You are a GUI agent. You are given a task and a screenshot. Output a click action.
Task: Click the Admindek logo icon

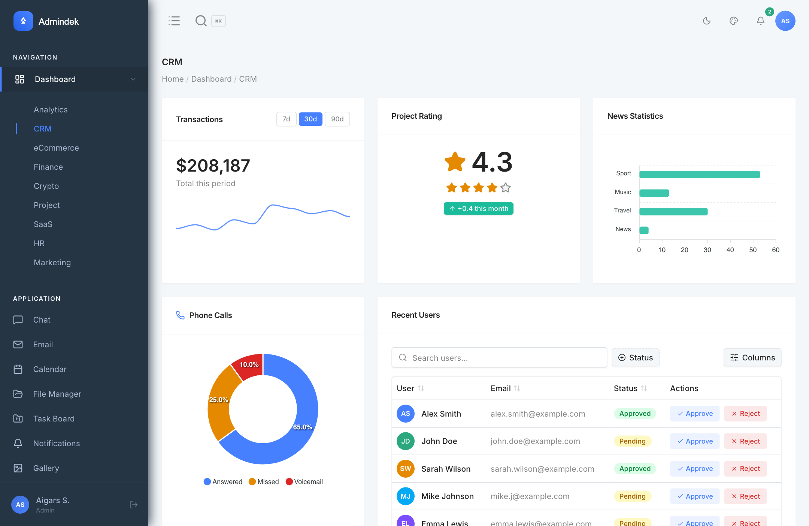click(23, 21)
